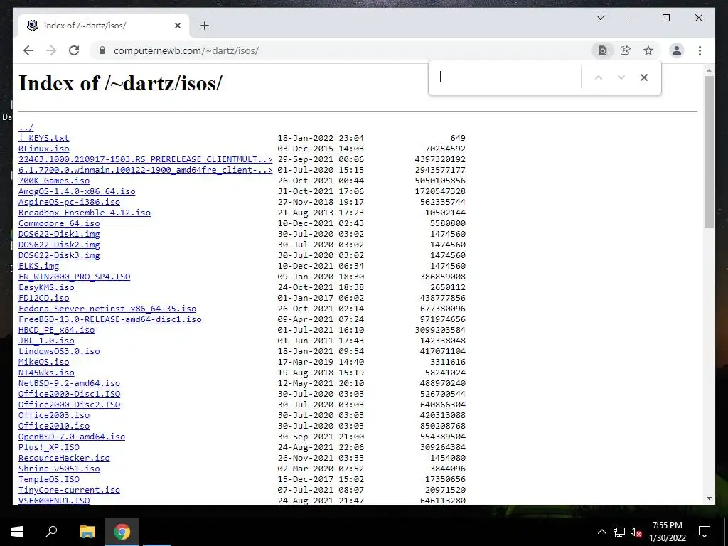
Task: Download TempleOS.ISO
Action: coord(49,480)
